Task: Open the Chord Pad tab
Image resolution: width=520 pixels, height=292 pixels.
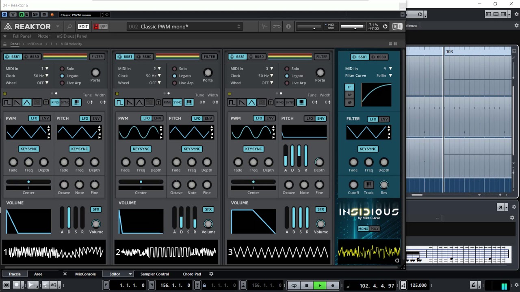Action: [x=192, y=274]
